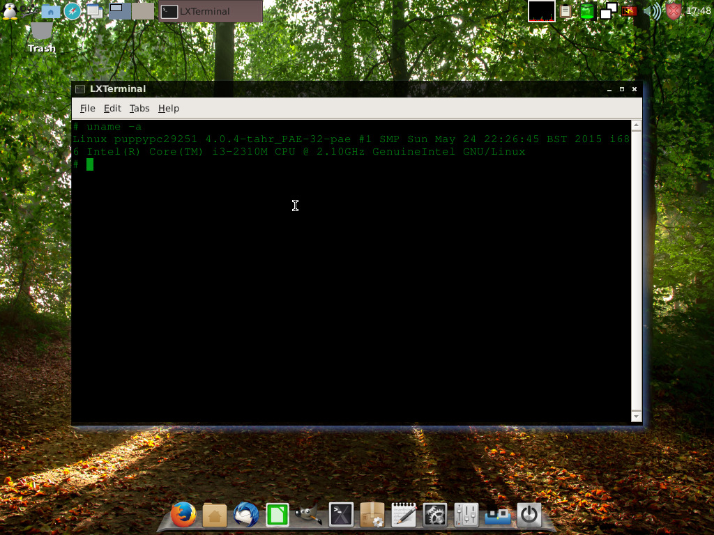Open the green LibreOffice document icon

click(x=277, y=515)
